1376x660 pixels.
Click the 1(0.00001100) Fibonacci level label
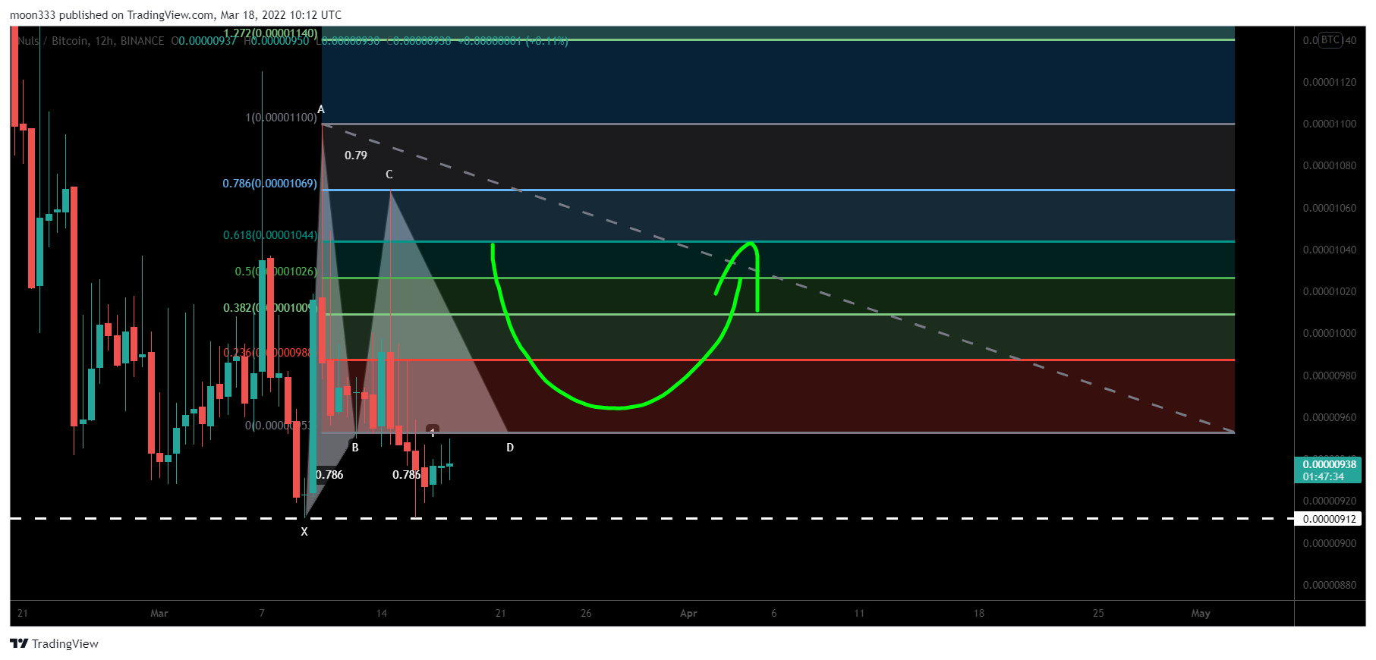281,118
